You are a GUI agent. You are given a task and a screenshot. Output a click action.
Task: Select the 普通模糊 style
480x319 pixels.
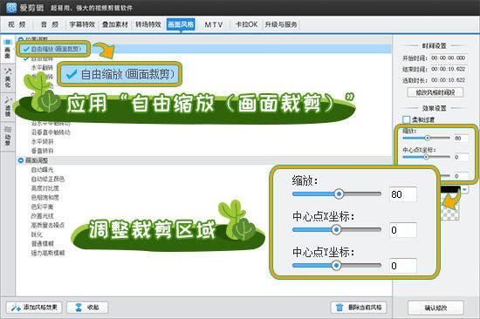click(42, 243)
